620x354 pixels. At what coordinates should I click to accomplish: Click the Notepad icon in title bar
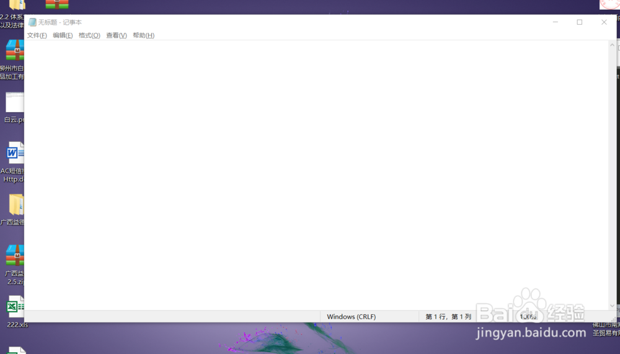pos(32,22)
